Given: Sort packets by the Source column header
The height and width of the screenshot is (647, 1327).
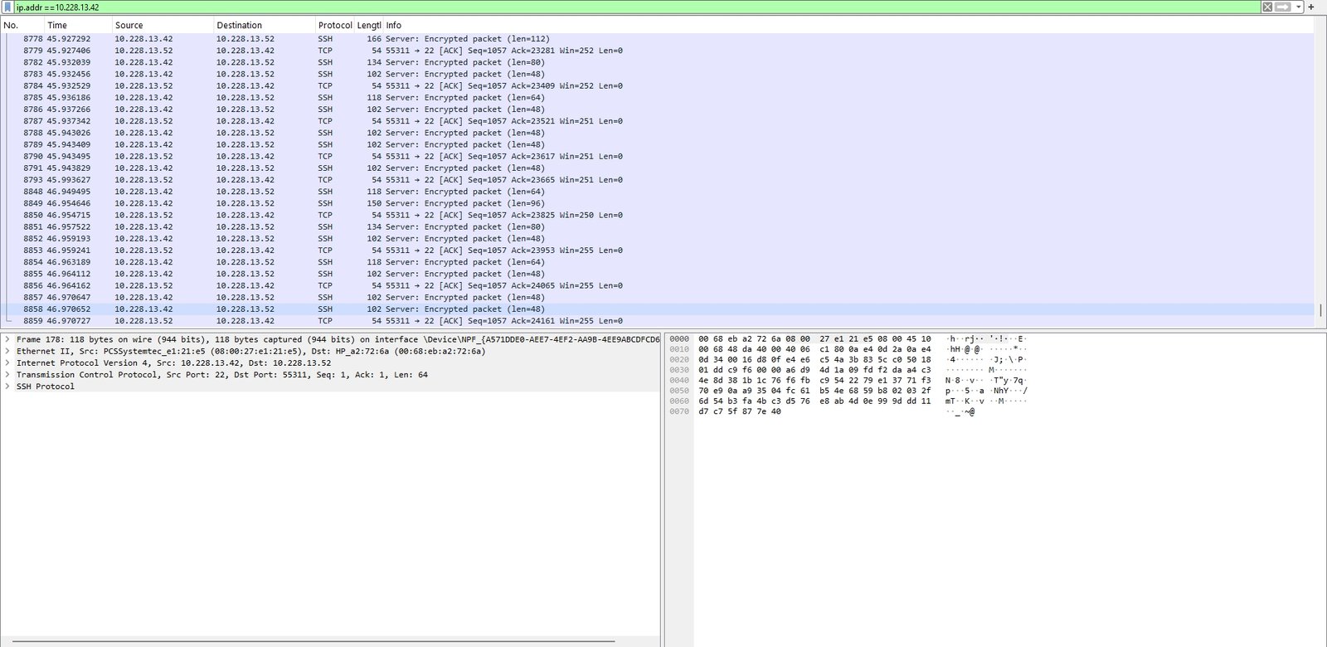Looking at the screenshot, I should point(163,26).
